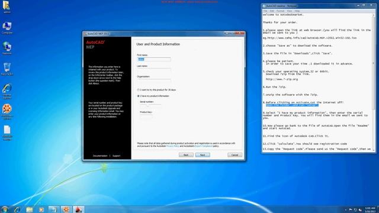Open the Computer desktop icon

pos(7,28)
